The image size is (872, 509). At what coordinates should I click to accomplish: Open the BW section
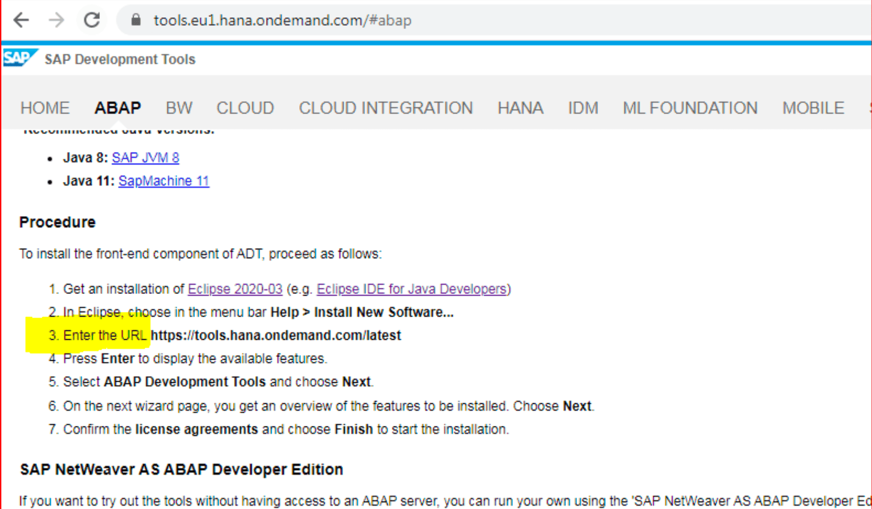point(179,108)
